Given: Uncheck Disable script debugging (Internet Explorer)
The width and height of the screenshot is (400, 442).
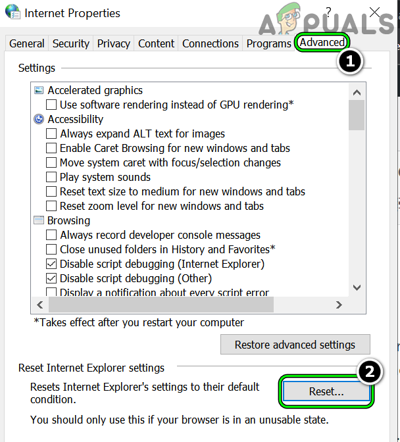Looking at the screenshot, I should [51, 264].
